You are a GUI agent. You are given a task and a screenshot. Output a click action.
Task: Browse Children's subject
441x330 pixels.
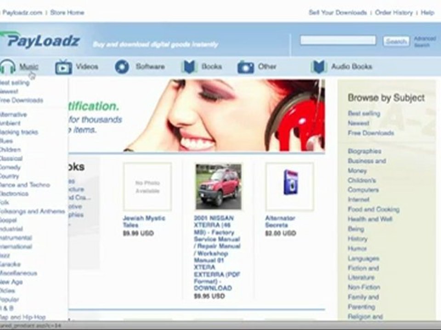click(362, 180)
